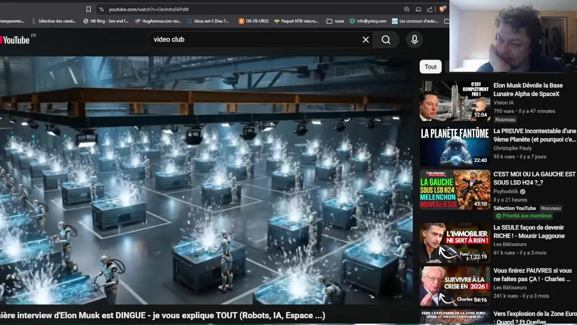Screen dimensions: 577x325
Task: Visit Les Bâtisseurs channel under Mounir Laggoune video
Action: 510,244
